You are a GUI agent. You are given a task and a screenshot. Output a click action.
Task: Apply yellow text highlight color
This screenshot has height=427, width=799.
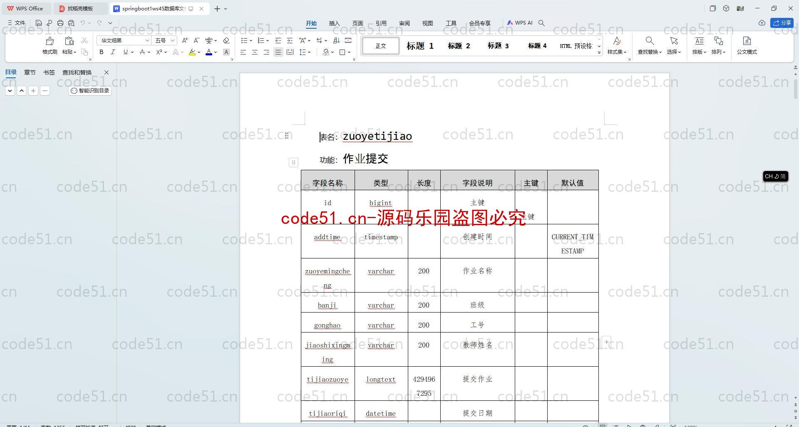click(192, 52)
